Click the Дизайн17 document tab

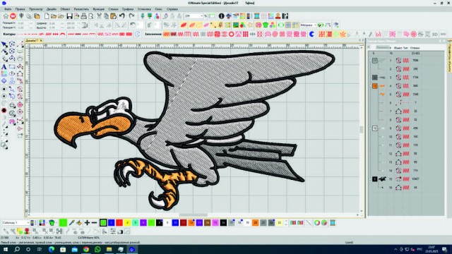click(x=32, y=41)
